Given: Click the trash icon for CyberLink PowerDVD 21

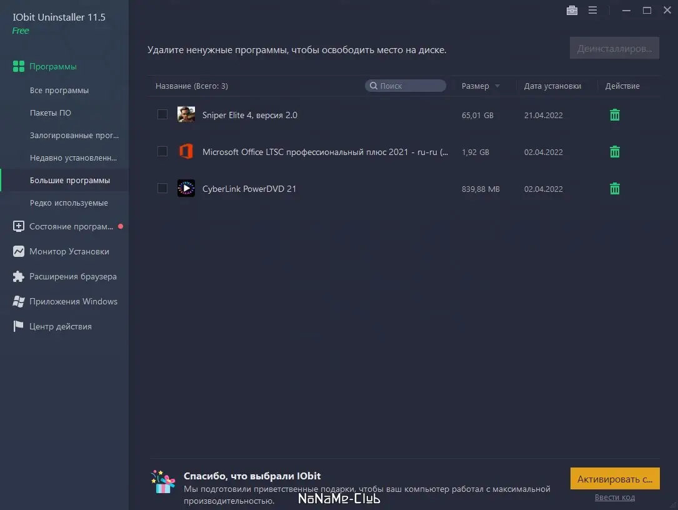Looking at the screenshot, I should pyautogui.click(x=614, y=189).
